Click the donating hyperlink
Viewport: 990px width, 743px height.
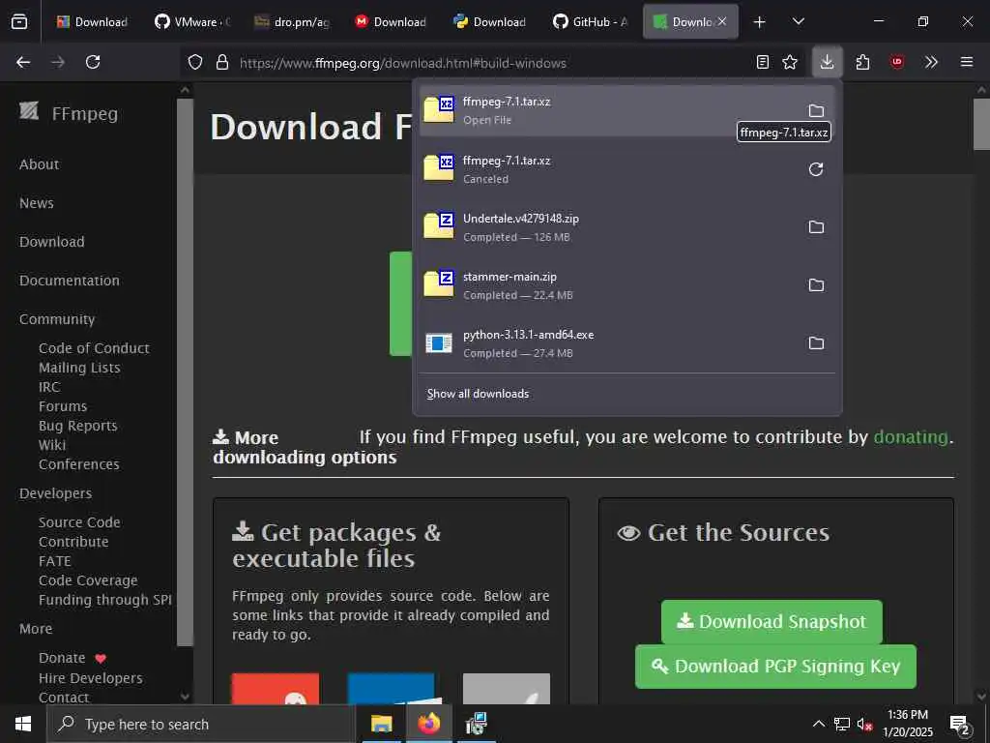(x=911, y=437)
